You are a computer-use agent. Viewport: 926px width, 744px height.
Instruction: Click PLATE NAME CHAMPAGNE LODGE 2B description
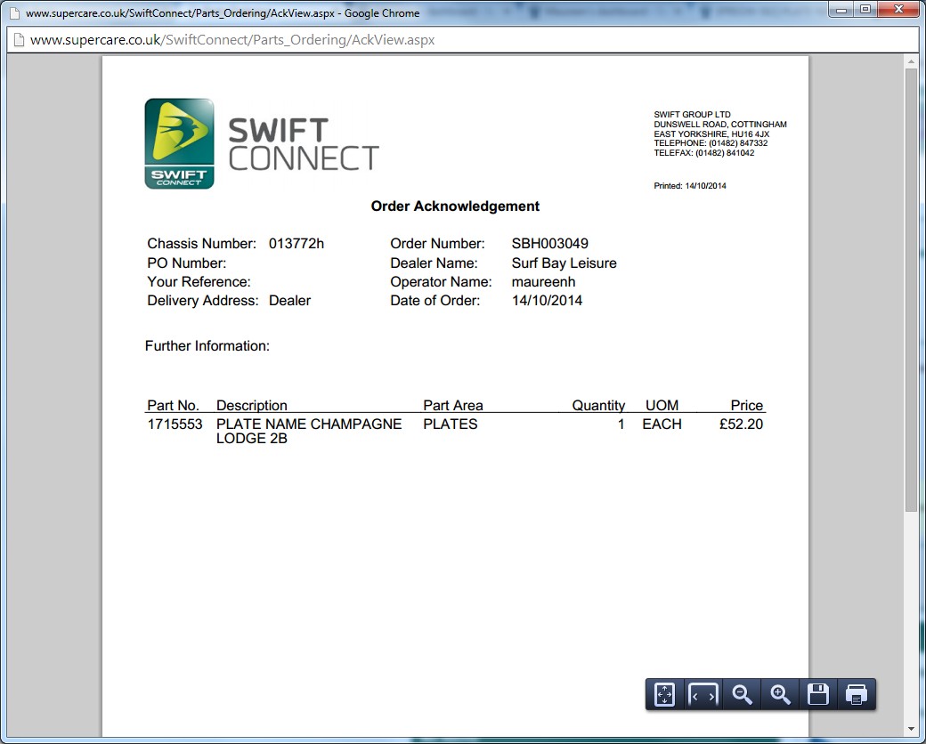click(309, 431)
